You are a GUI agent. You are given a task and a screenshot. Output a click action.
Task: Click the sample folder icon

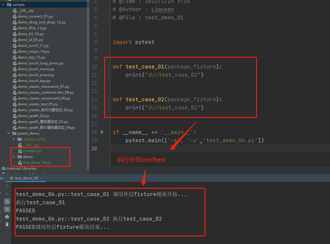(9, 4)
